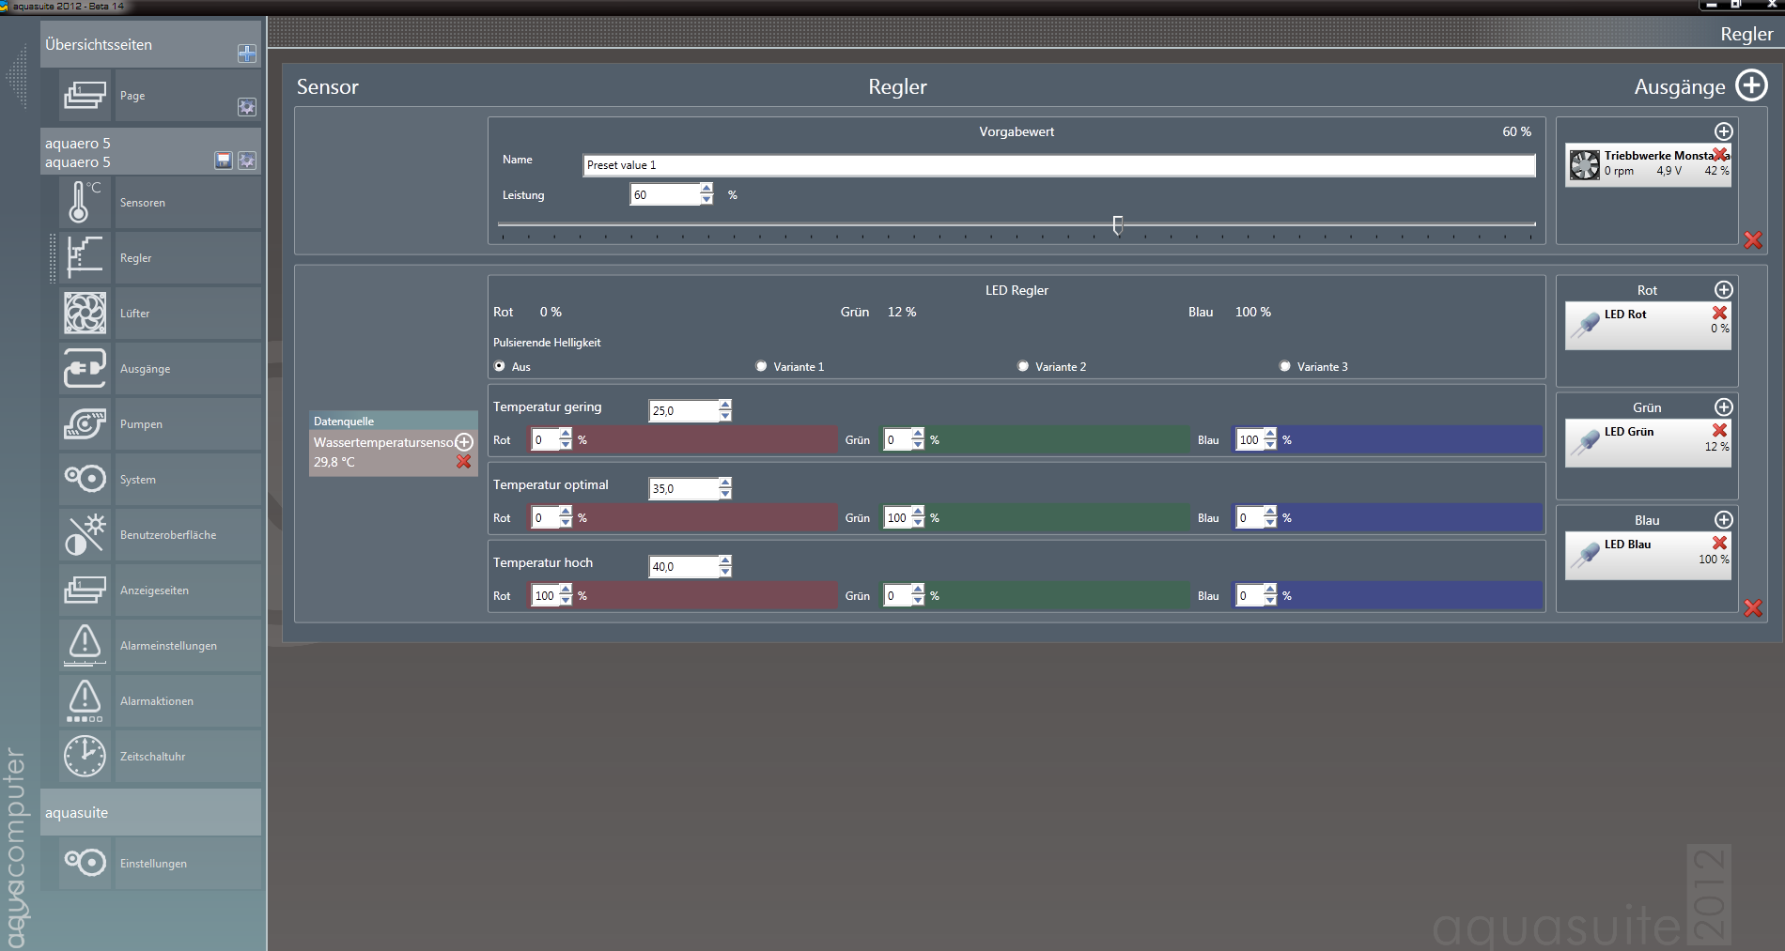Delete the Vorgabewert controller

[1753, 240]
